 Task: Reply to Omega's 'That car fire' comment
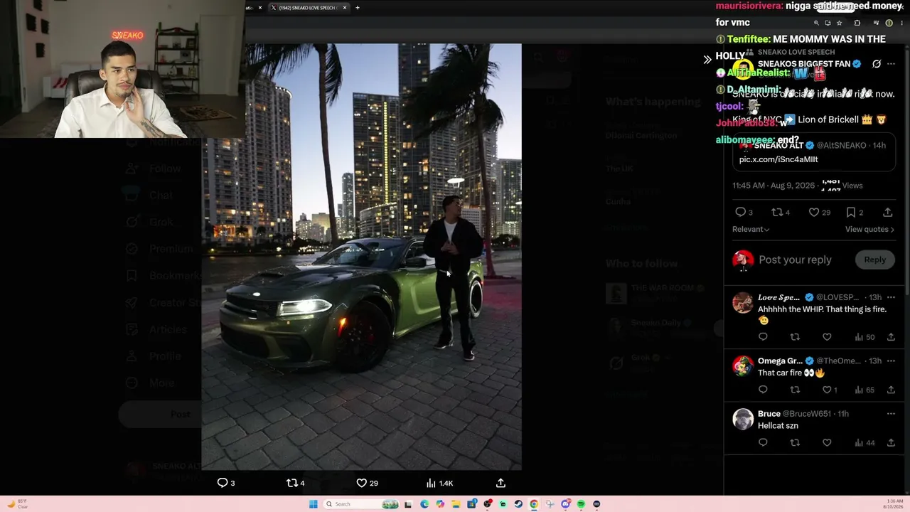pyautogui.click(x=763, y=390)
